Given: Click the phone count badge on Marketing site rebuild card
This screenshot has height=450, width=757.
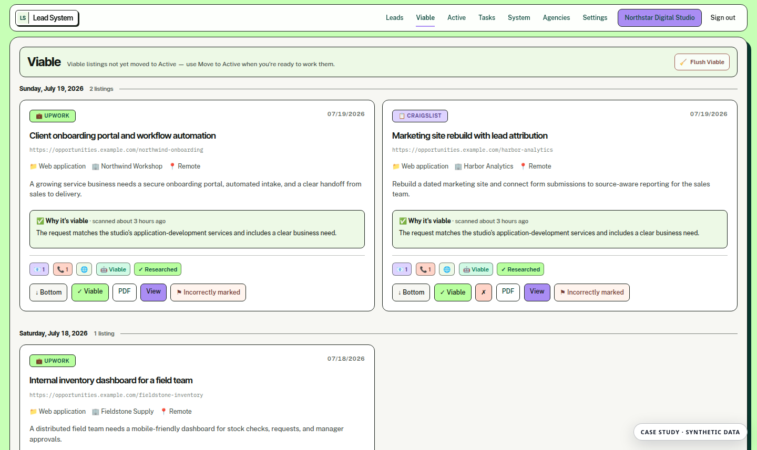Looking at the screenshot, I should 425,269.
